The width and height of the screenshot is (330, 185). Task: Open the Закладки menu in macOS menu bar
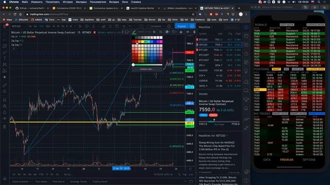[x=81, y=2]
